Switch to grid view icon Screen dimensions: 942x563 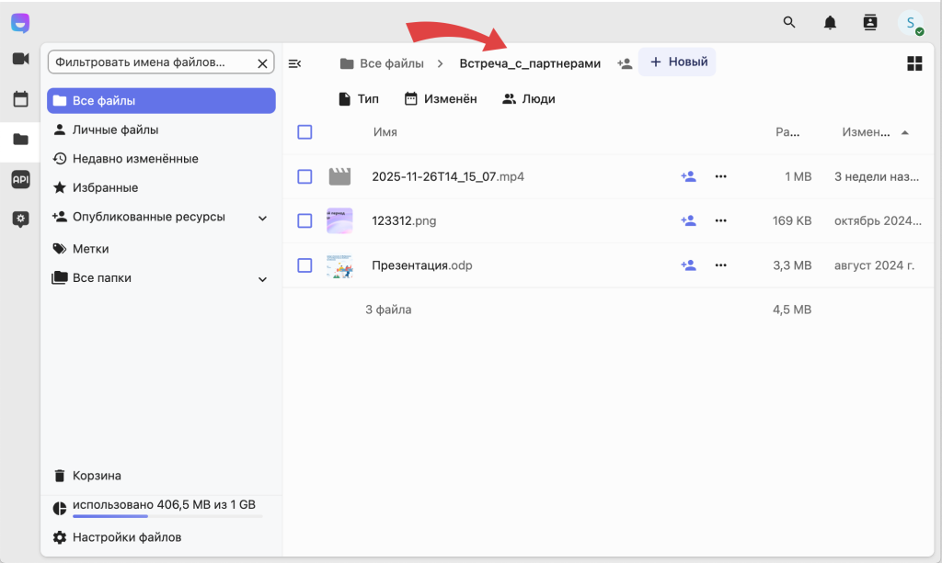(x=914, y=63)
